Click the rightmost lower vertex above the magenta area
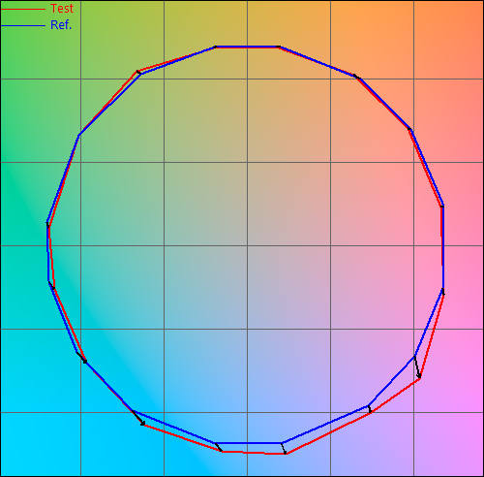Viewport: 484px width, 477px height. coord(443,289)
